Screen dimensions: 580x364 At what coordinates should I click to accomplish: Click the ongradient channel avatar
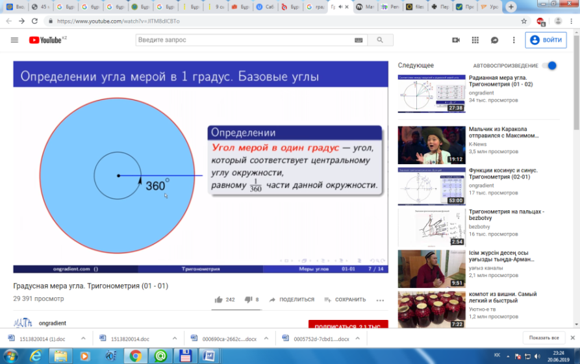tap(23, 322)
